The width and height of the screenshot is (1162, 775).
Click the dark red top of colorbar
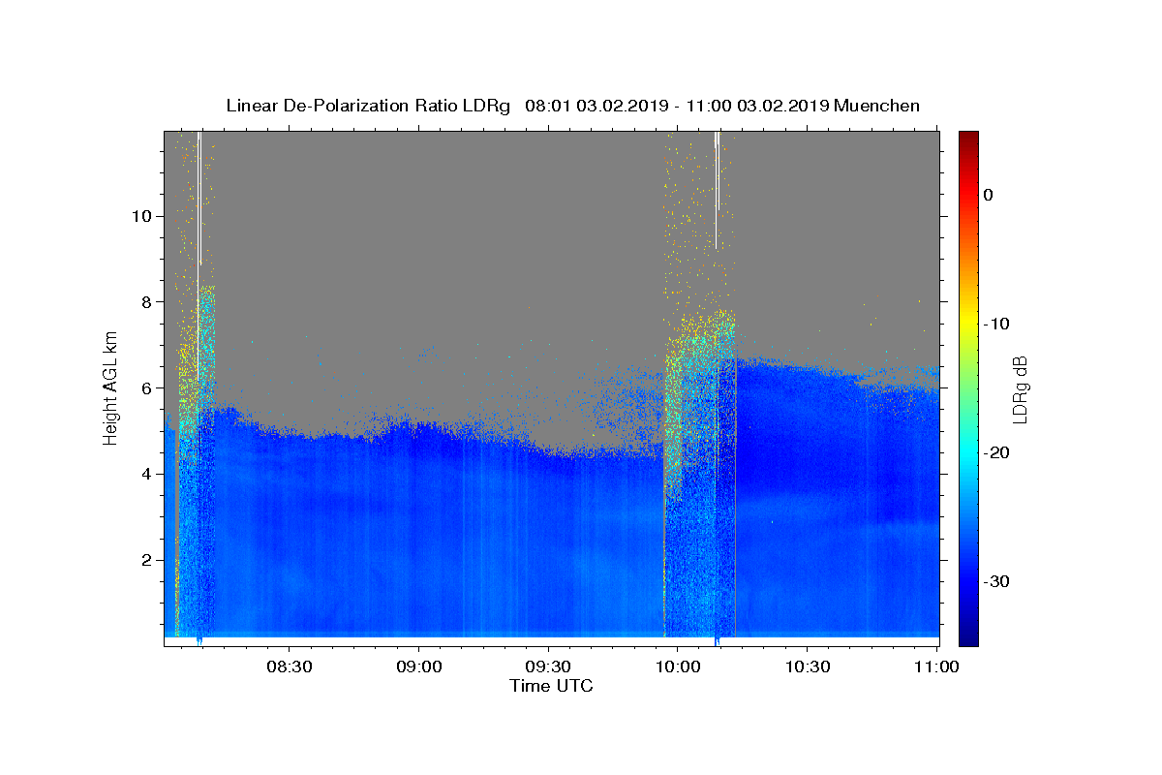click(x=968, y=139)
